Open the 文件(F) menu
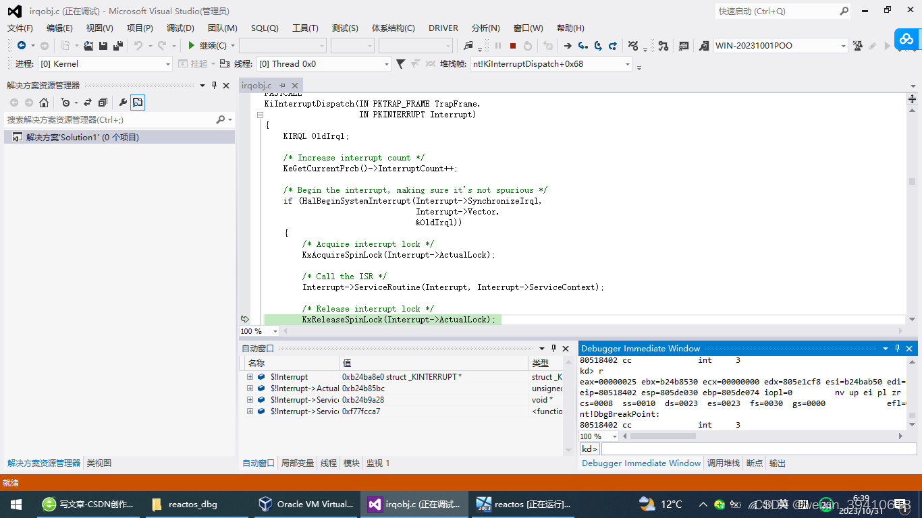Viewport: 922px width, 518px height. pyautogui.click(x=20, y=28)
